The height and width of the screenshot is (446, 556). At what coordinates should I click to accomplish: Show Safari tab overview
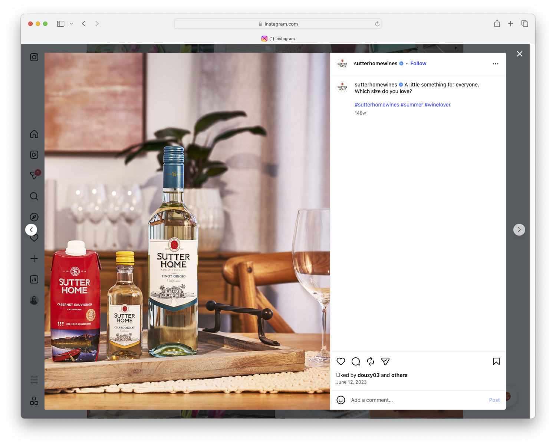[525, 24]
